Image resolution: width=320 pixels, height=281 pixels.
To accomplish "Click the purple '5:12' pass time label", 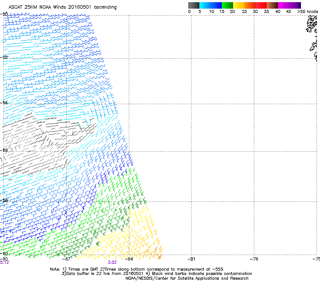I will click(x=4, y=262).
